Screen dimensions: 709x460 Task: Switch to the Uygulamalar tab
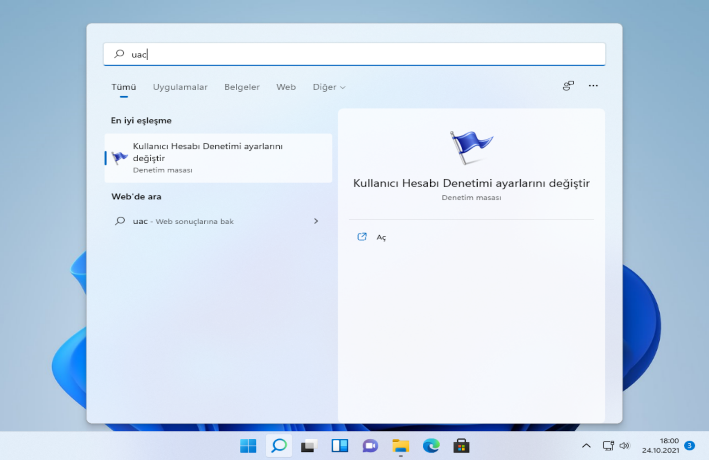point(180,87)
